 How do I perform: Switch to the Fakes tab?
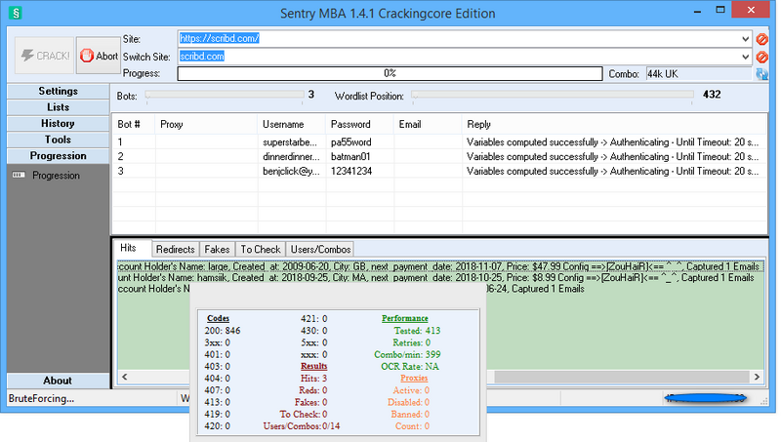pos(217,250)
